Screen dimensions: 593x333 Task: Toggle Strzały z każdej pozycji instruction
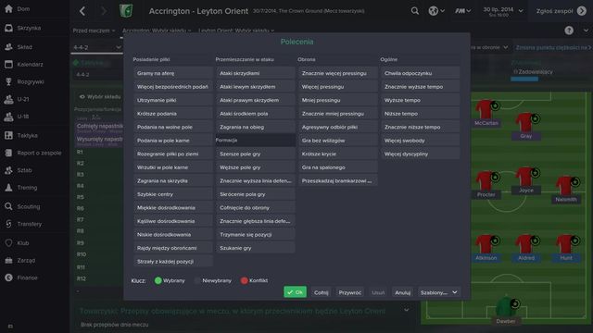173,261
